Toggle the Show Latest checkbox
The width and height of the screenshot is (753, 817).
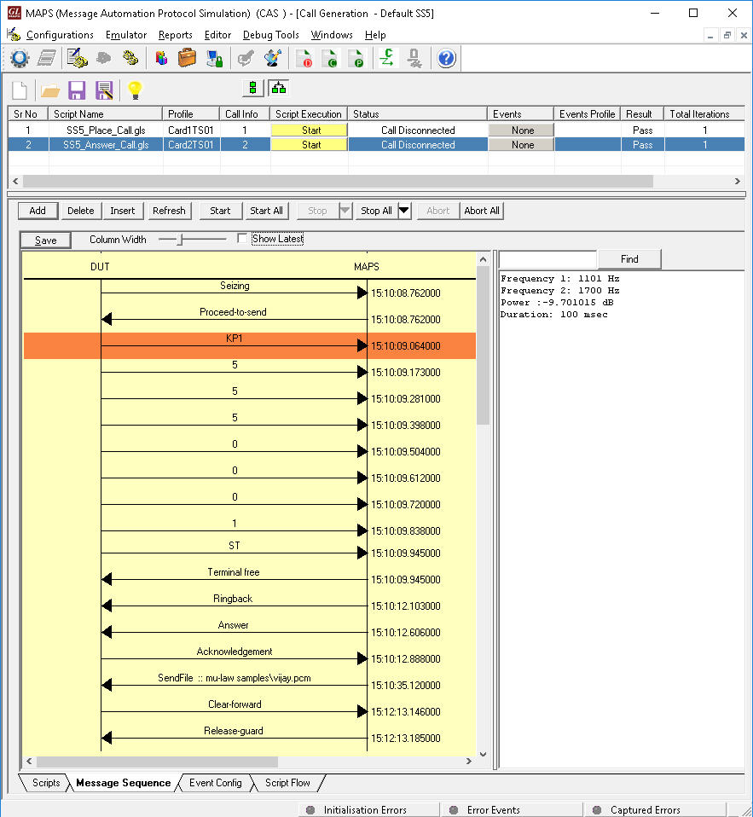pos(242,239)
